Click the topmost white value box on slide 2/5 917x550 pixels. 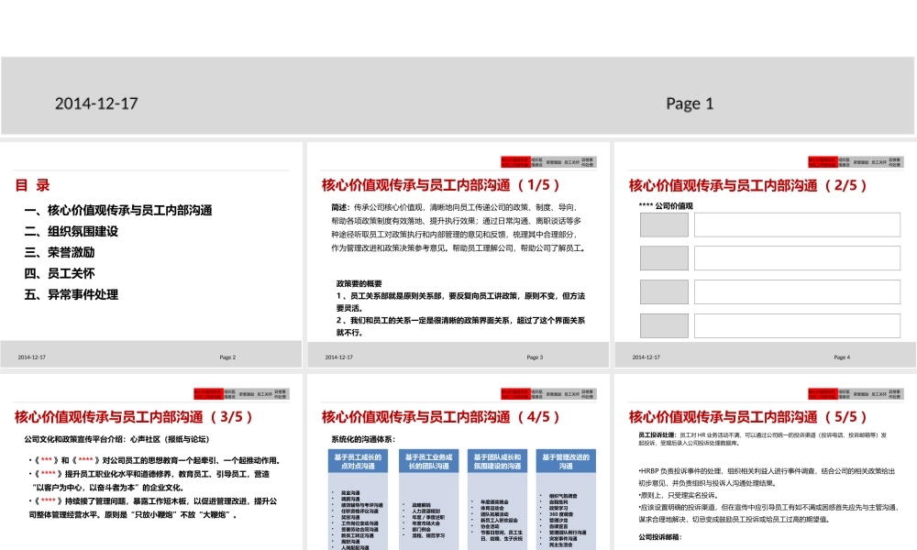coord(797,225)
